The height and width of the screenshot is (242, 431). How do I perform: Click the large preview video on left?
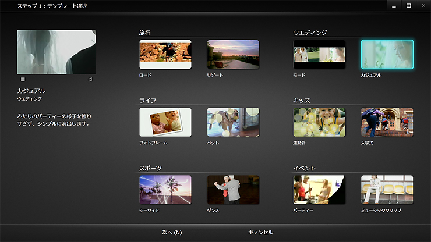pyautogui.click(x=56, y=52)
